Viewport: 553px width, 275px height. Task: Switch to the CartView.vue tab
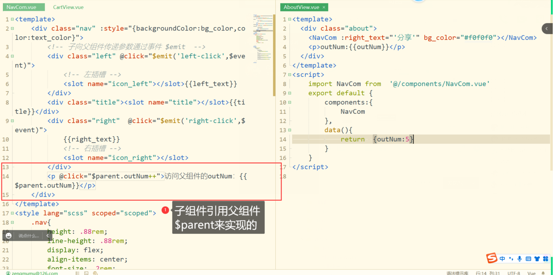(68, 7)
